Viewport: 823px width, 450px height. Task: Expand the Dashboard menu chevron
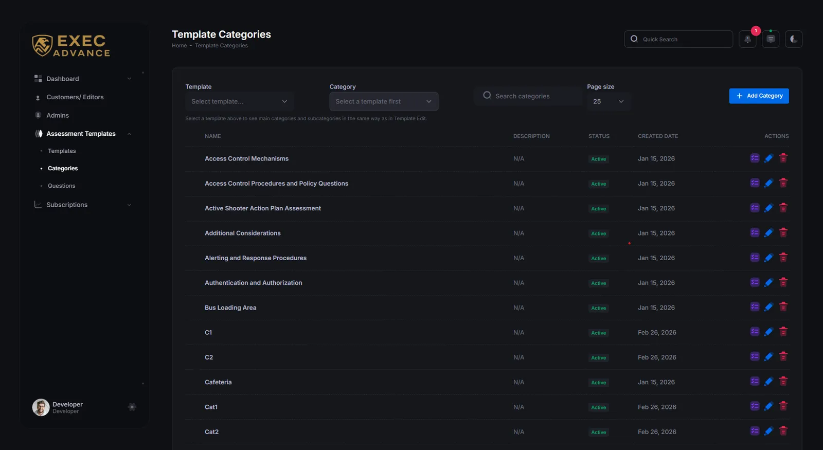click(x=129, y=79)
